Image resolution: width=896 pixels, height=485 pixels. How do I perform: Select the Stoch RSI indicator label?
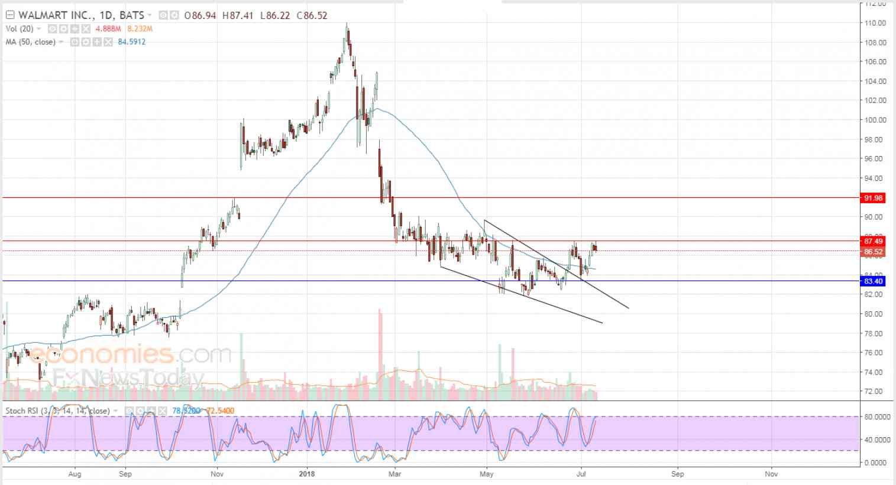[x=57, y=411]
